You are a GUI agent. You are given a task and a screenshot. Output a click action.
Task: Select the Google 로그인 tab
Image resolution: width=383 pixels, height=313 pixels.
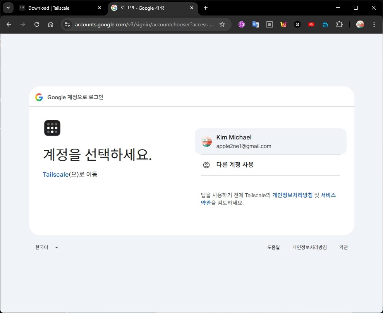tap(153, 8)
